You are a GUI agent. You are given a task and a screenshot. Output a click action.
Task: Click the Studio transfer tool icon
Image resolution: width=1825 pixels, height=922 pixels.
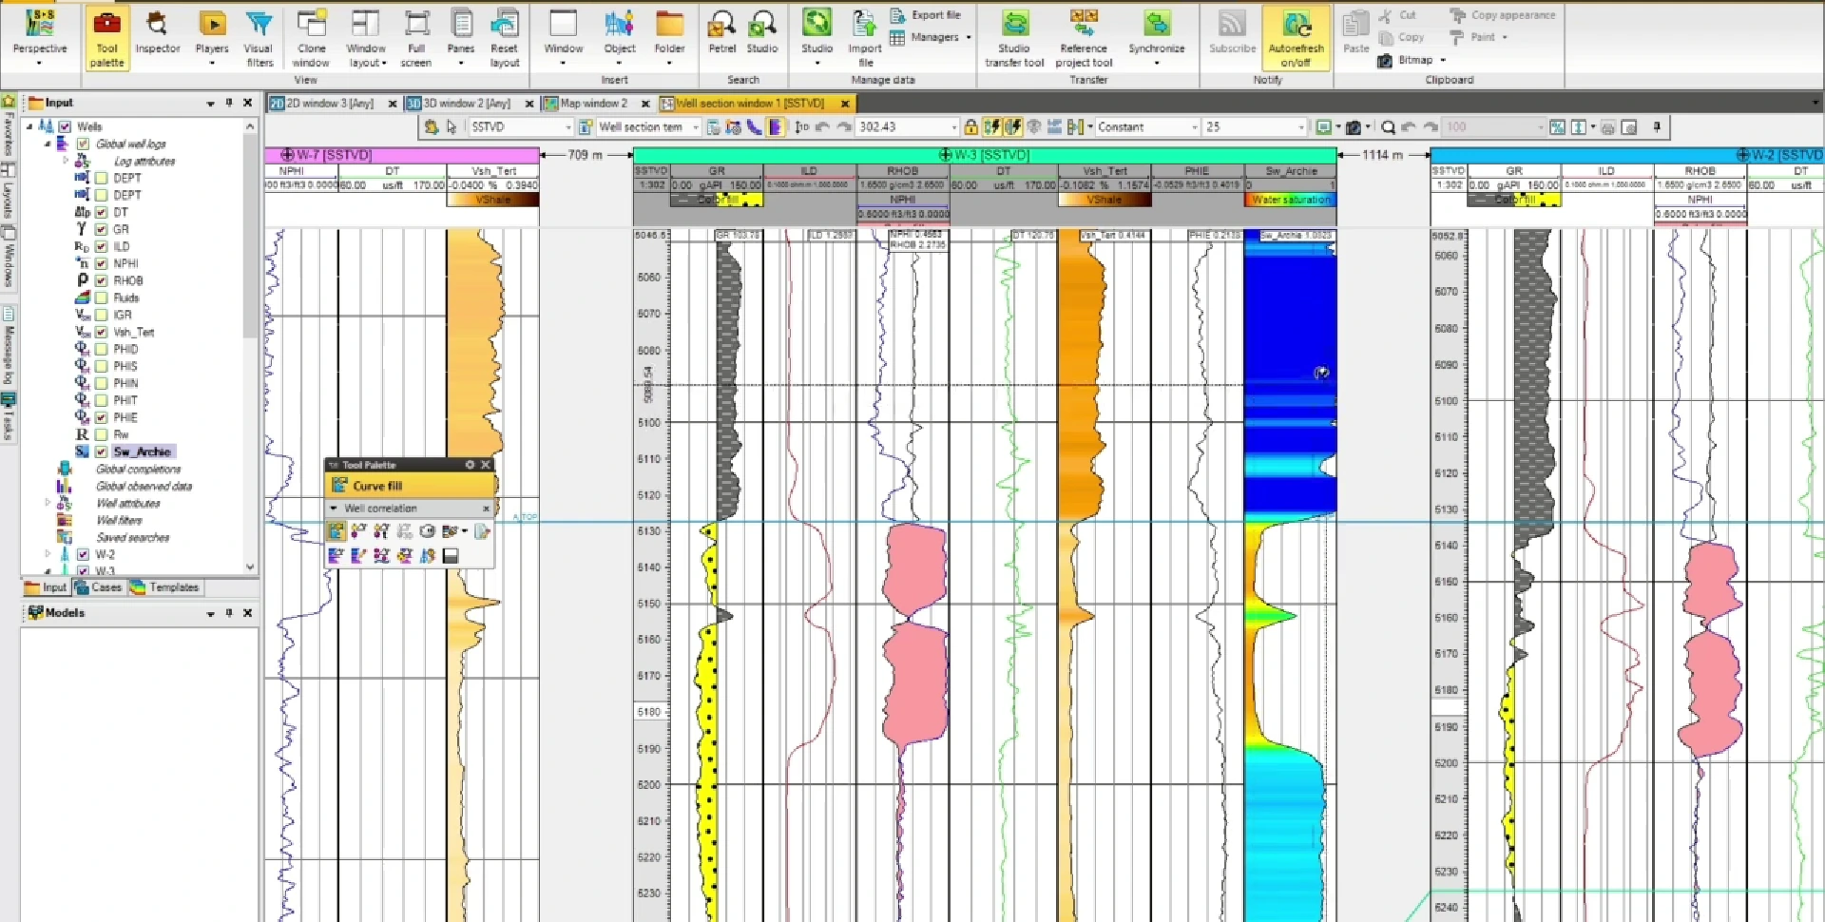pyautogui.click(x=1014, y=38)
